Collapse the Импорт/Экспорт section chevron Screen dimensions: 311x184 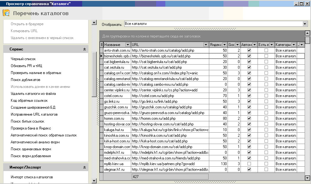(x=84, y=167)
